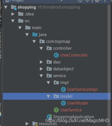Expand the resources folder arrow
112x126 pixels.
(27, 124)
